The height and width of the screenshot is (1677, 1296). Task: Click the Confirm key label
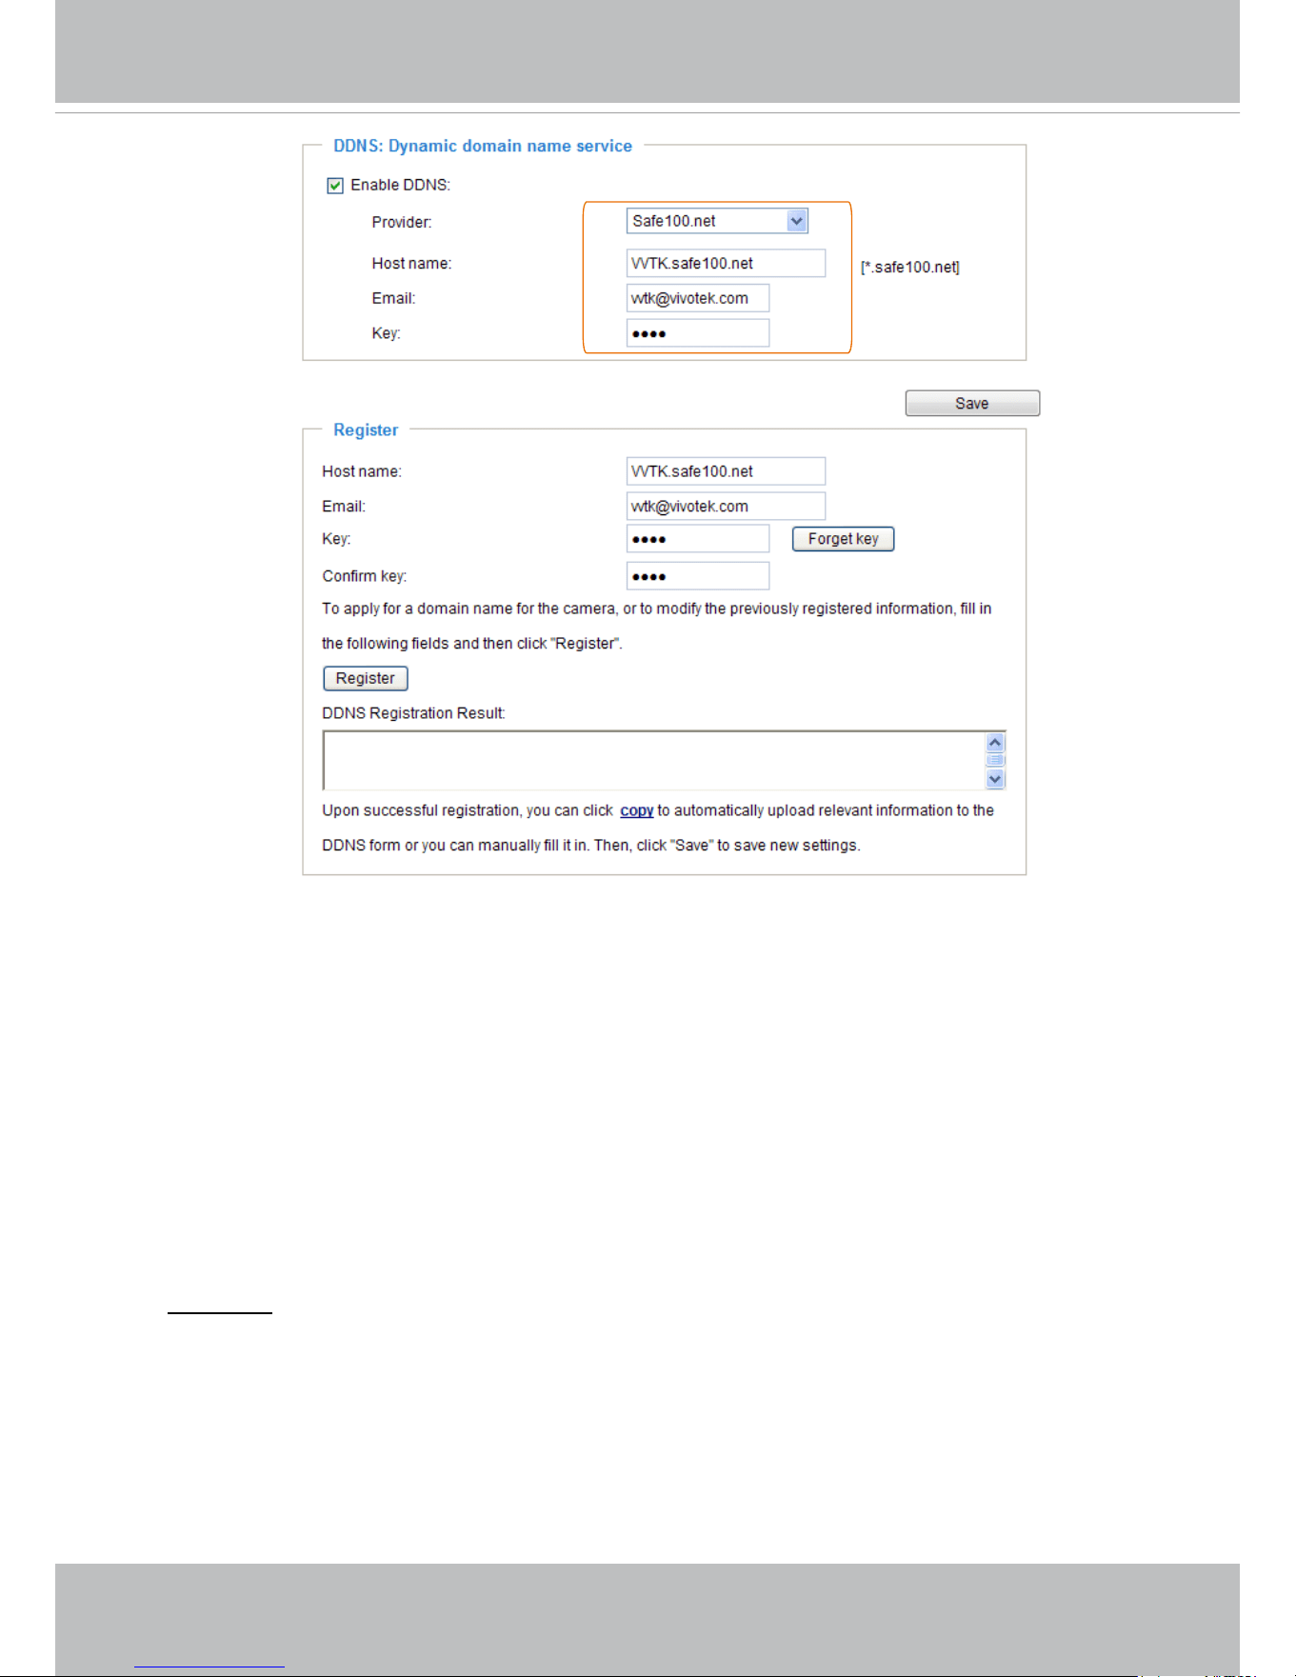365,576
